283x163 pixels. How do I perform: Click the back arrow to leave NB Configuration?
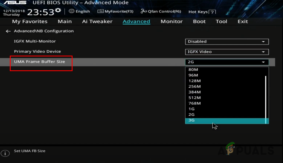8,31
